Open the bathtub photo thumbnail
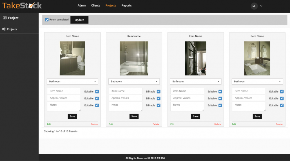Screen dimensions: 290x161 [x=134, y=58]
